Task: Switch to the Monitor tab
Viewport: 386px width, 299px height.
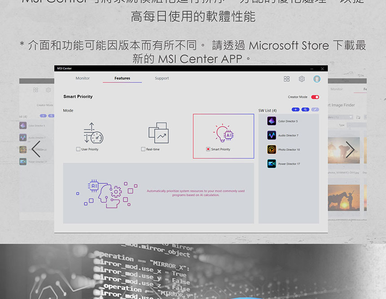Action: click(x=83, y=78)
